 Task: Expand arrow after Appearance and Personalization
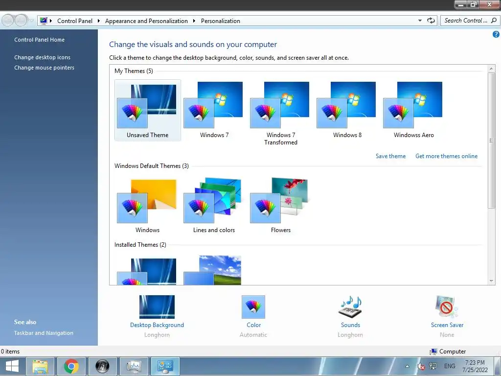[194, 21]
